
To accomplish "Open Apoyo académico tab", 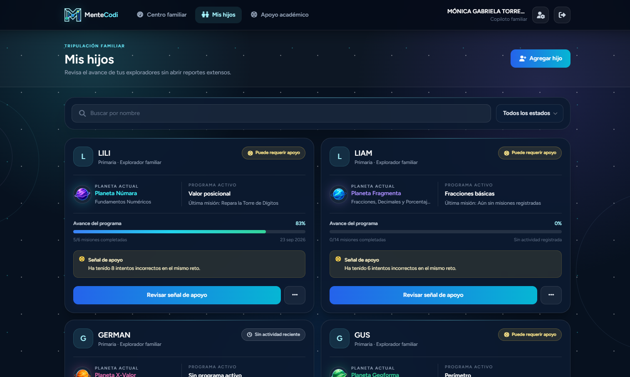I will click(x=280, y=15).
